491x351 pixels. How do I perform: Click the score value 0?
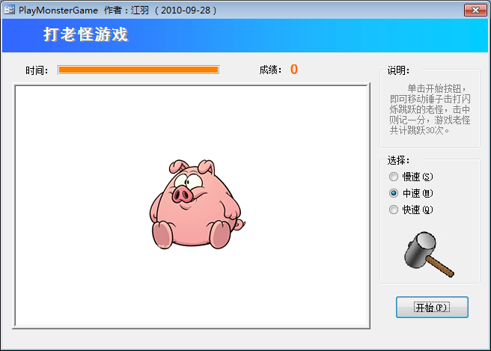(x=293, y=70)
